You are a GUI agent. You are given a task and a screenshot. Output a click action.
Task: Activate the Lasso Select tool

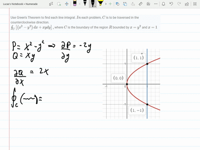click(59, 4)
